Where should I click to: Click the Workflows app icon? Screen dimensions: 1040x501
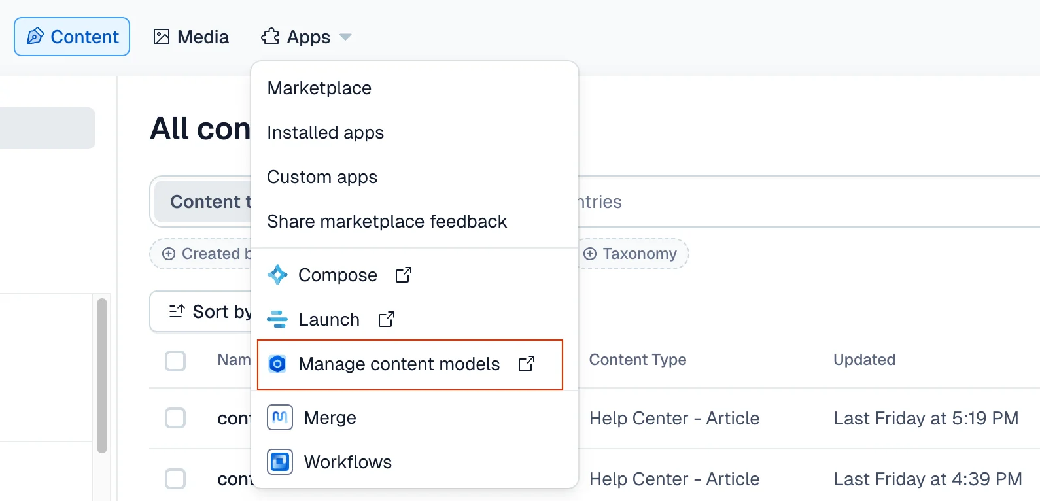point(280,462)
